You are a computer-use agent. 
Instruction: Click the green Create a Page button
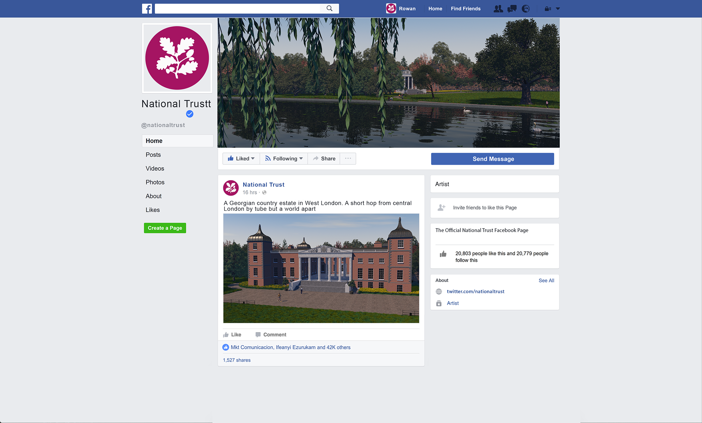[x=165, y=228]
